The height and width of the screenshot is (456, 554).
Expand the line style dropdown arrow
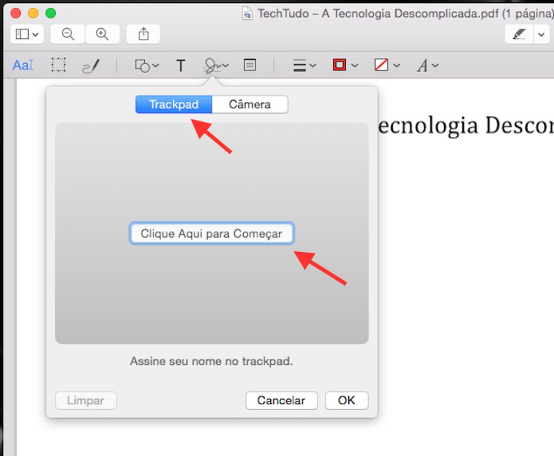312,65
